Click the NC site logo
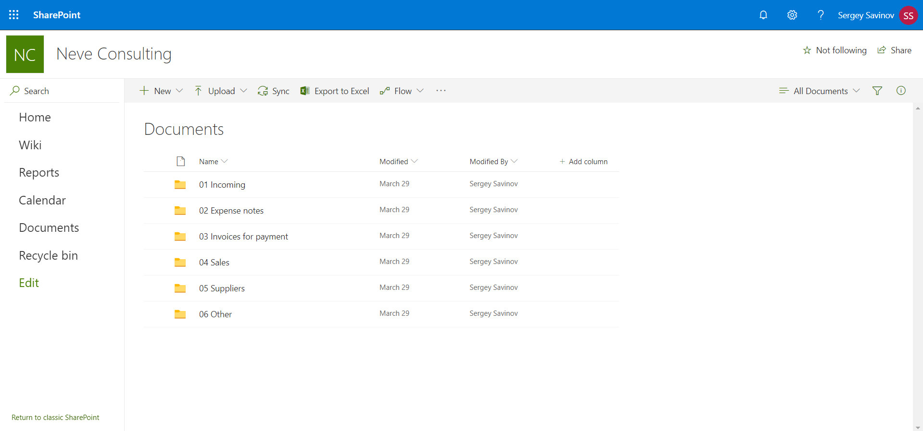 pos(25,54)
